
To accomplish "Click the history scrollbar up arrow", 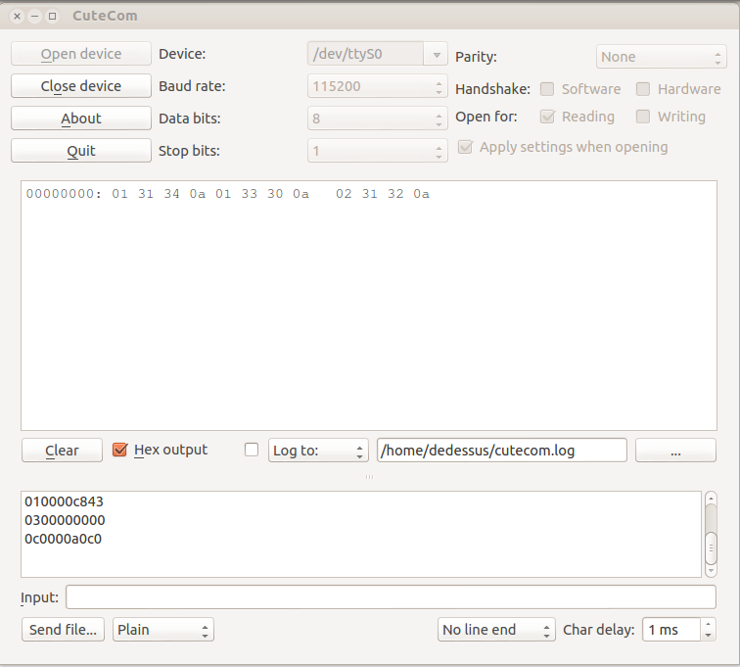I will pyautogui.click(x=711, y=498).
